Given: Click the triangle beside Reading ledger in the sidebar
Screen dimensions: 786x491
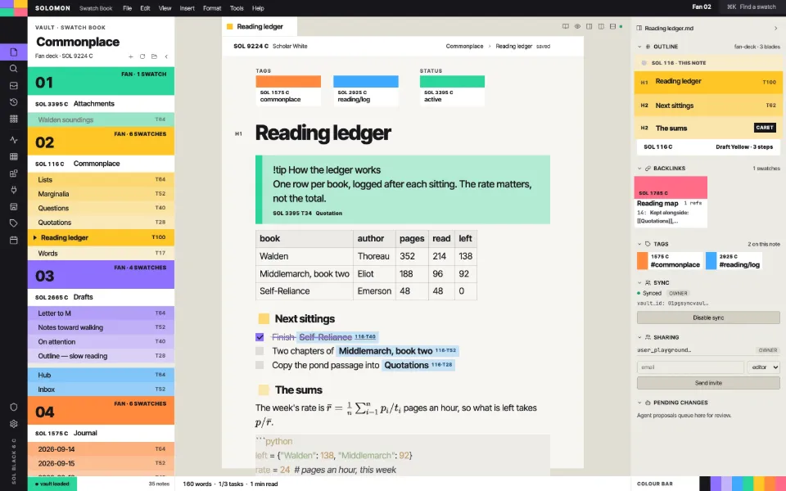Looking at the screenshot, I should click(x=34, y=237).
